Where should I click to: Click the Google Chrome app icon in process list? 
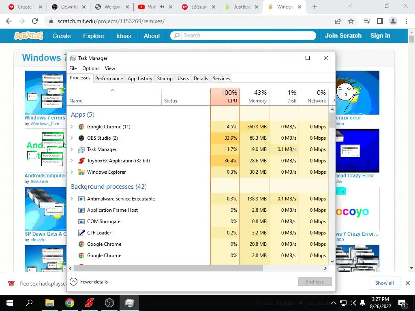tap(81, 127)
